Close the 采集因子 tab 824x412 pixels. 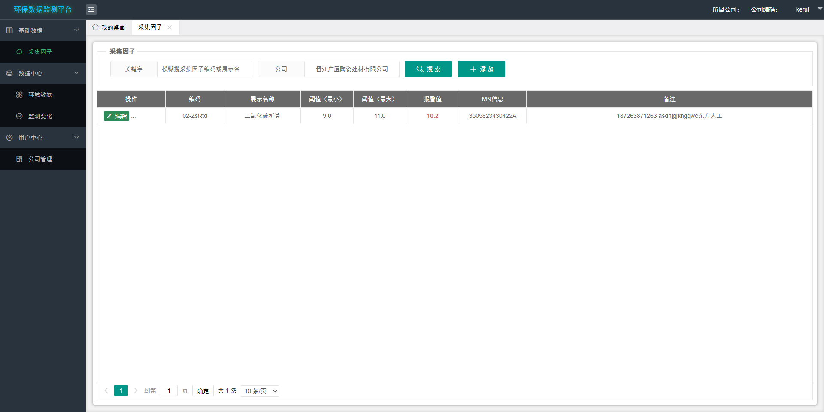point(170,27)
